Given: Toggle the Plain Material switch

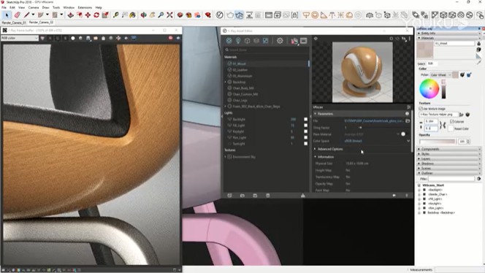Looking at the screenshot, I should [402, 134].
